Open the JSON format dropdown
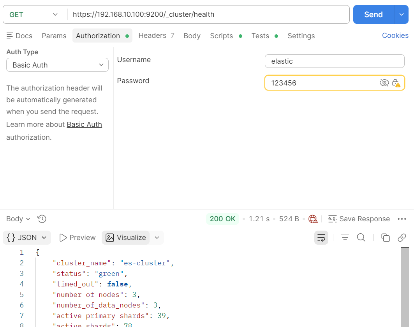Viewport: 414px width, 327px height. [x=27, y=238]
